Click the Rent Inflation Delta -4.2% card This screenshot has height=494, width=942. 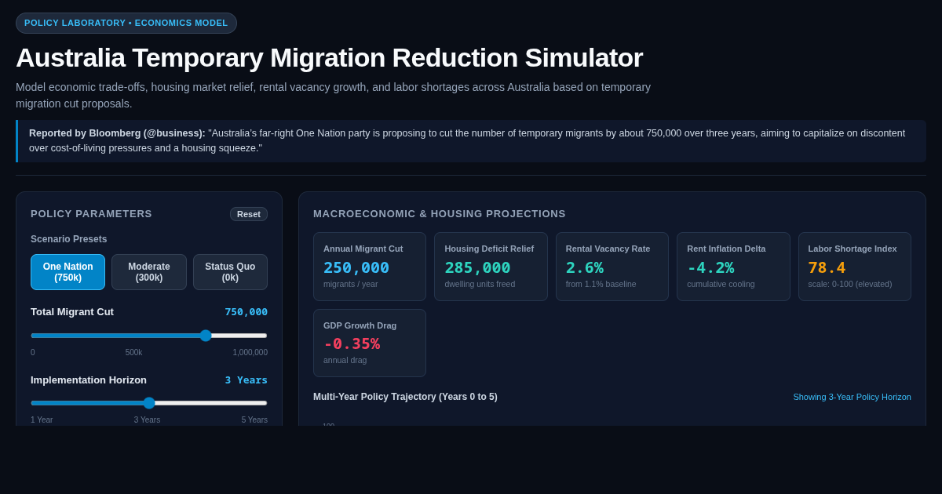pos(733,267)
